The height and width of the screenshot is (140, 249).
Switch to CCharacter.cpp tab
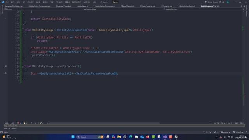pos(167,6)
